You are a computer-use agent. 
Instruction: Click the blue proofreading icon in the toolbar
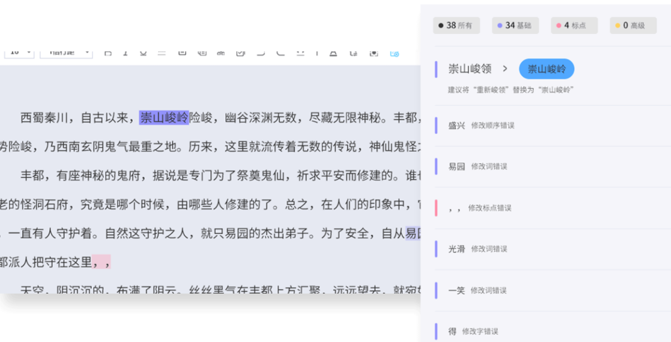[395, 53]
